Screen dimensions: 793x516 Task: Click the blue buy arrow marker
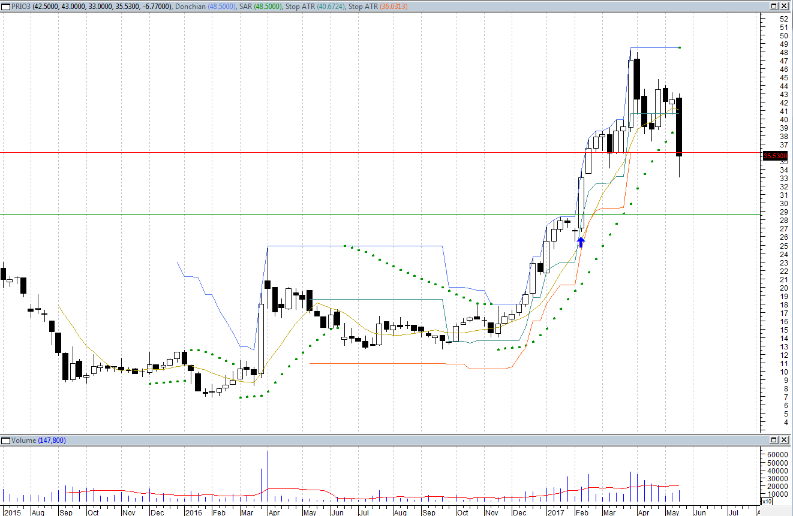point(581,242)
